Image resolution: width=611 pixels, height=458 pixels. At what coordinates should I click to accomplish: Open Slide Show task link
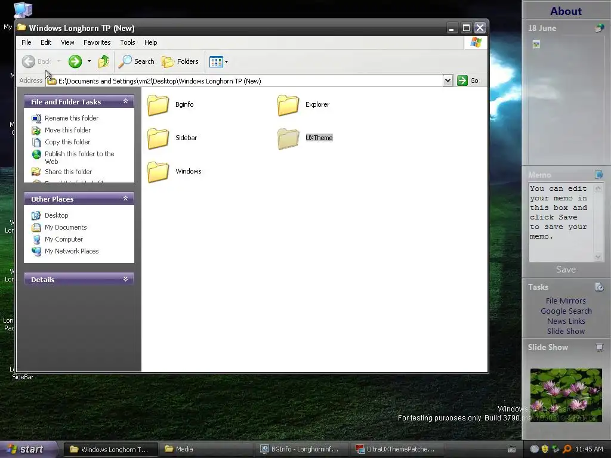(566, 331)
